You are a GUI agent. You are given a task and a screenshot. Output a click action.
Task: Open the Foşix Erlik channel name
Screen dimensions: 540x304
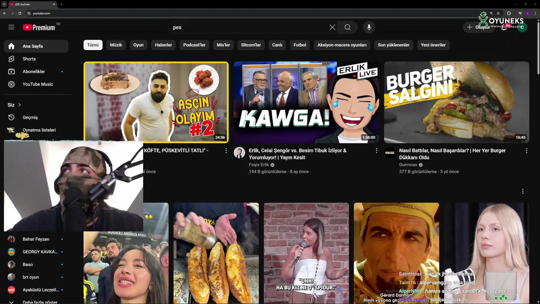click(259, 165)
